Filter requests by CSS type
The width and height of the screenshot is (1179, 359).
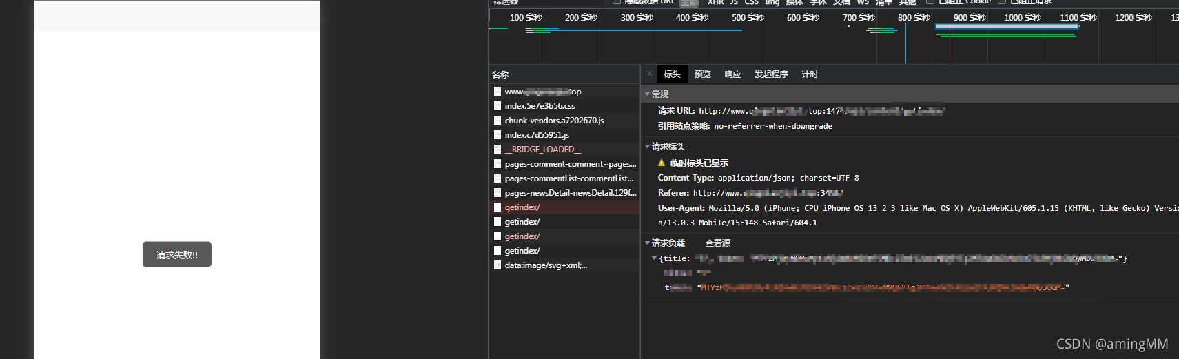[751, 3]
